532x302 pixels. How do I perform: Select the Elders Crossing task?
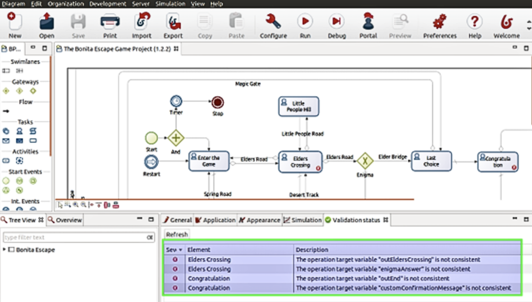pos(300,162)
